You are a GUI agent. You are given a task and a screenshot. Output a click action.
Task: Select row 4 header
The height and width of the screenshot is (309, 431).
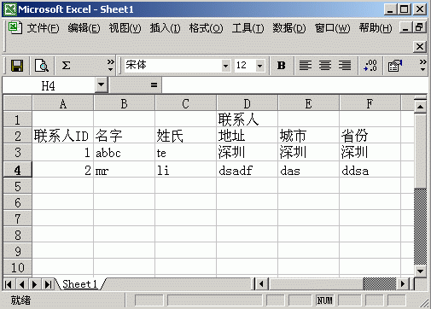tap(18, 169)
